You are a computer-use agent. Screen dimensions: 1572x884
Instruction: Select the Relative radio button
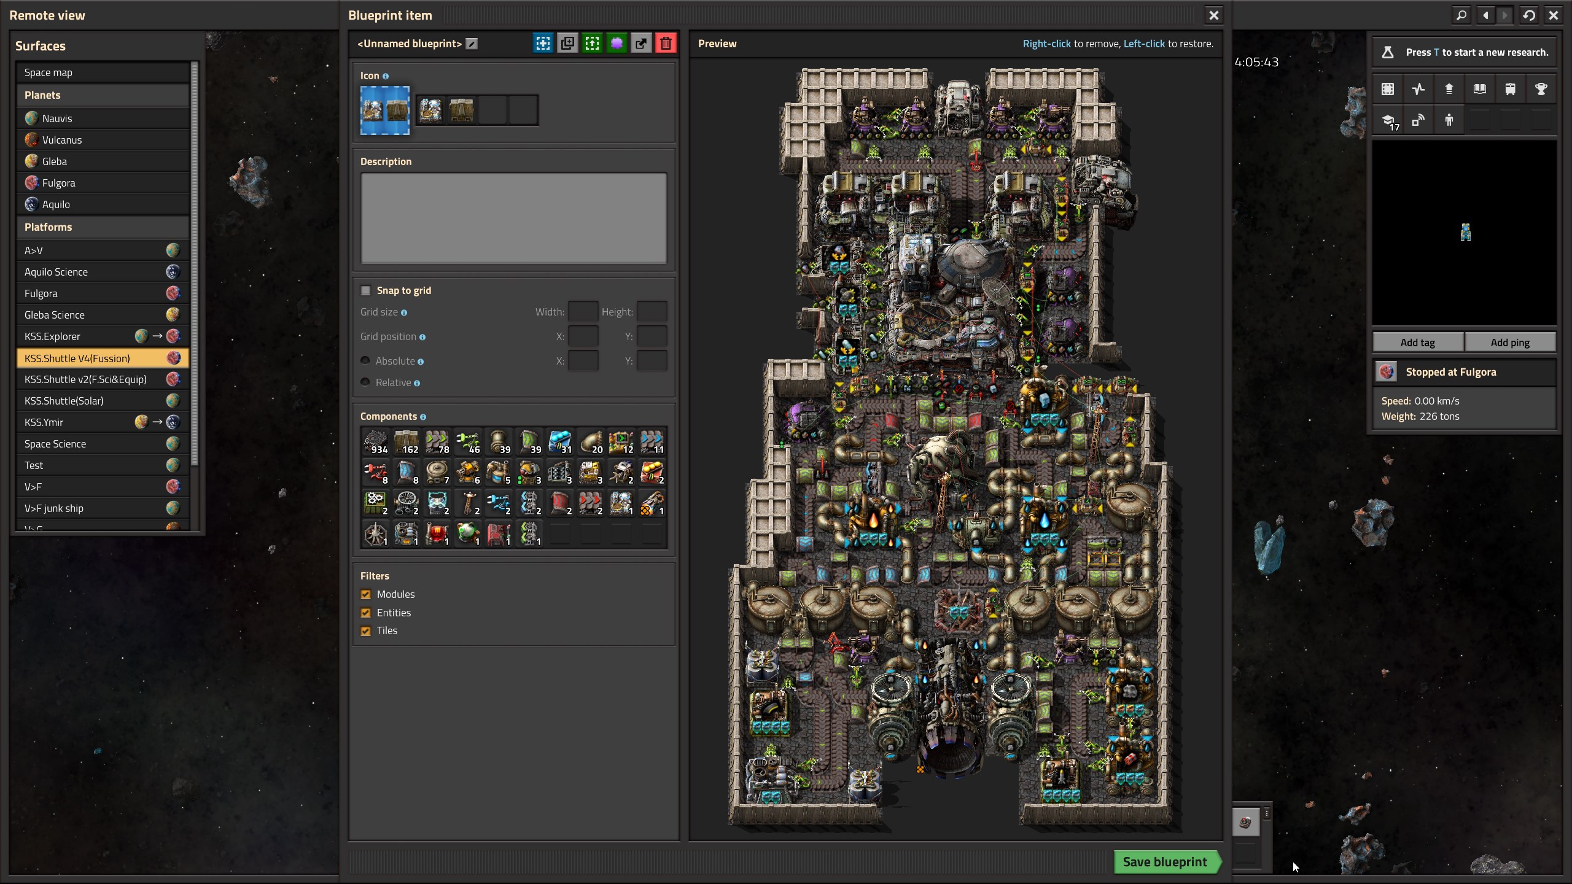point(365,382)
